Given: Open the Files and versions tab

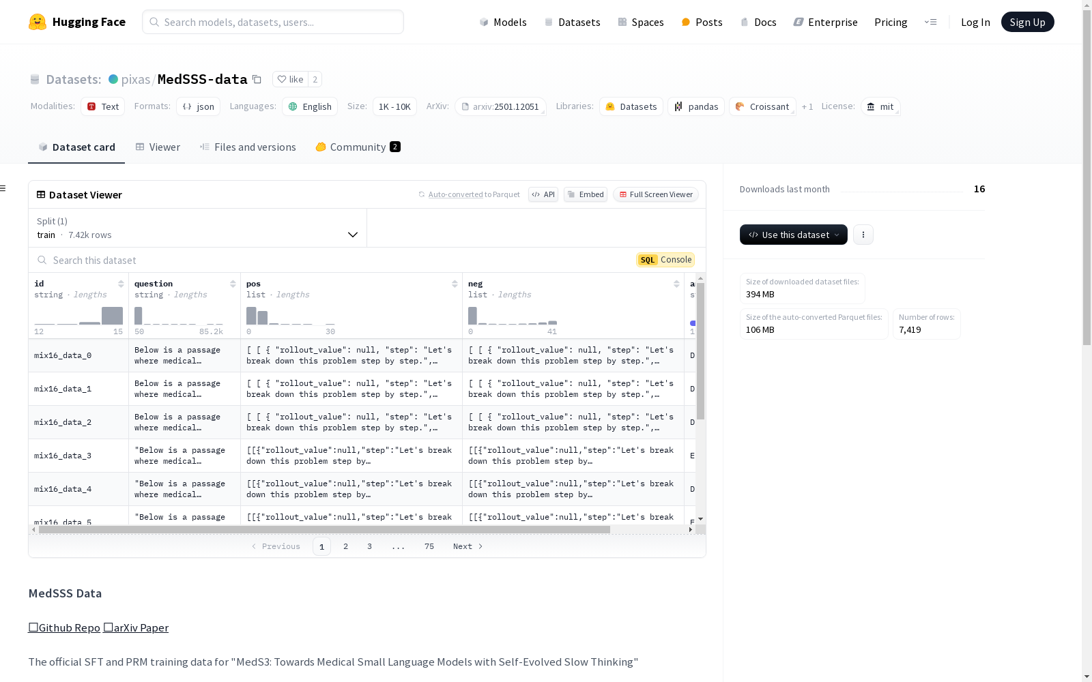Looking at the screenshot, I should (248, 147).
